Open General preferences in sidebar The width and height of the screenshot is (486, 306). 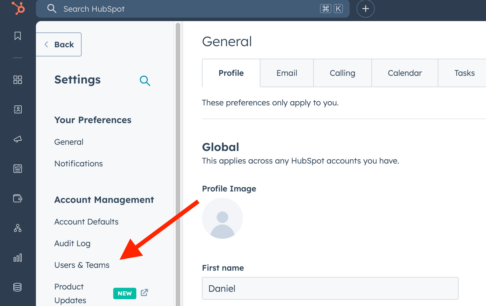69,142
